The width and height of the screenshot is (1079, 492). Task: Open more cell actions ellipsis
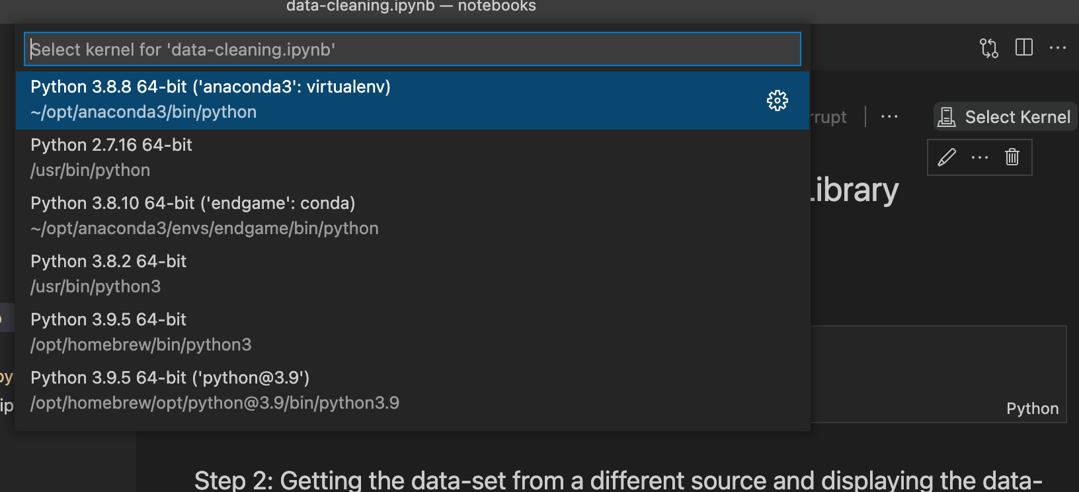979,157
